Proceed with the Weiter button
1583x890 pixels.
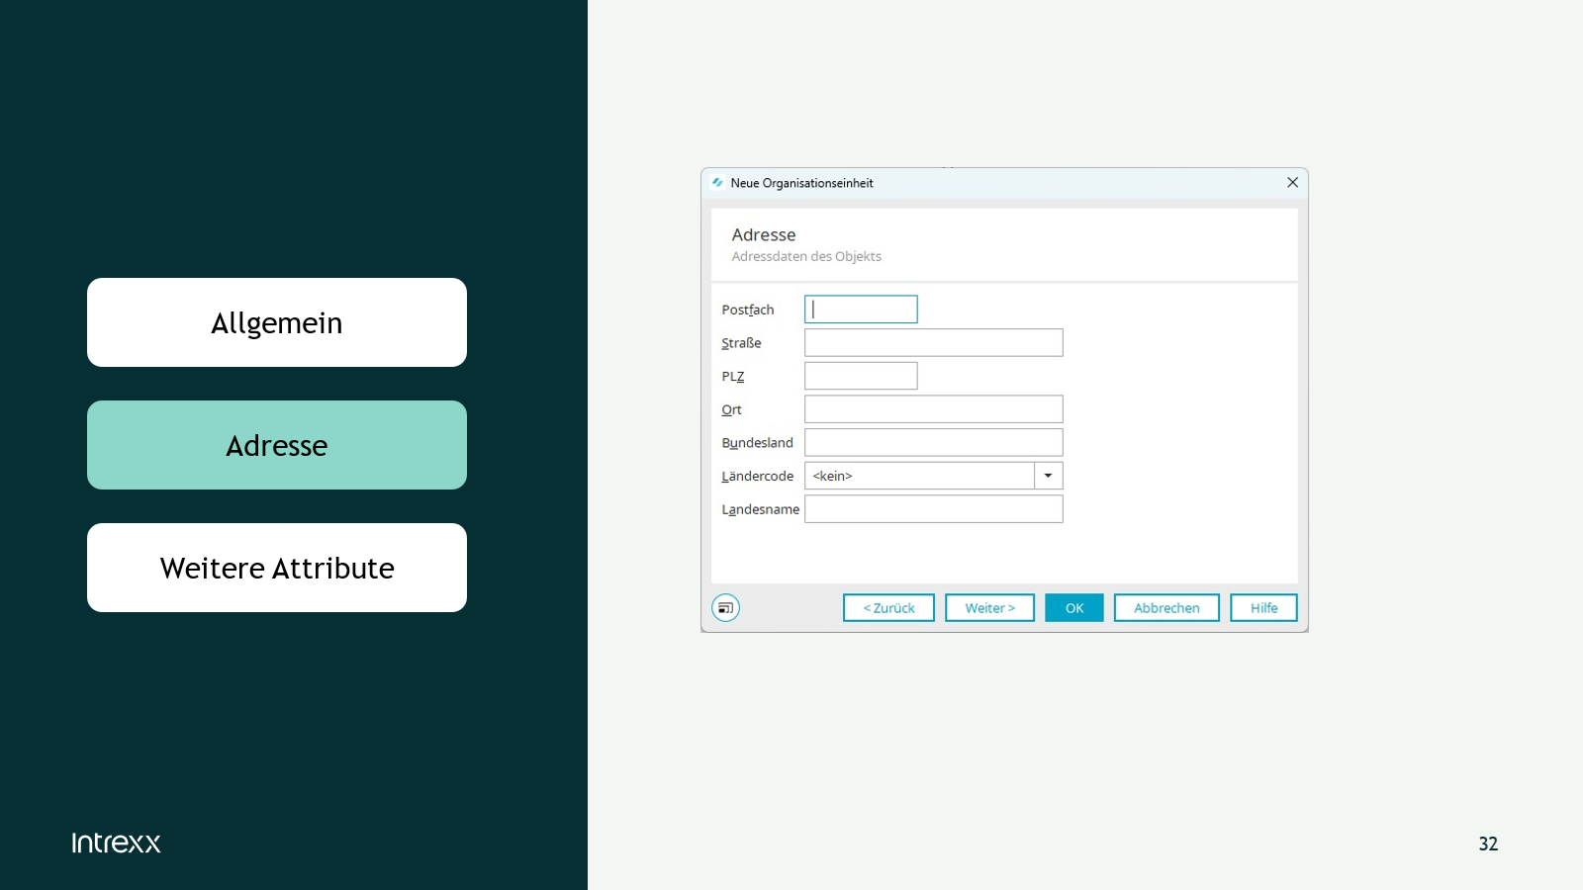(x=989, y=608)
